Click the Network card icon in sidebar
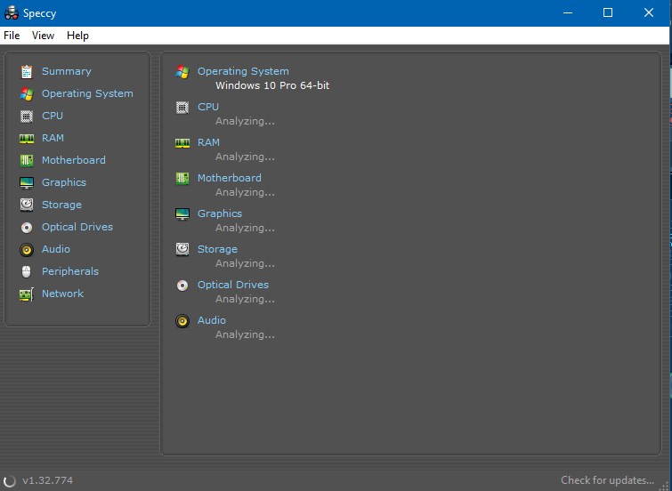Image resolution: width=672 pixels, height=491 pixels. coord(27,294)
